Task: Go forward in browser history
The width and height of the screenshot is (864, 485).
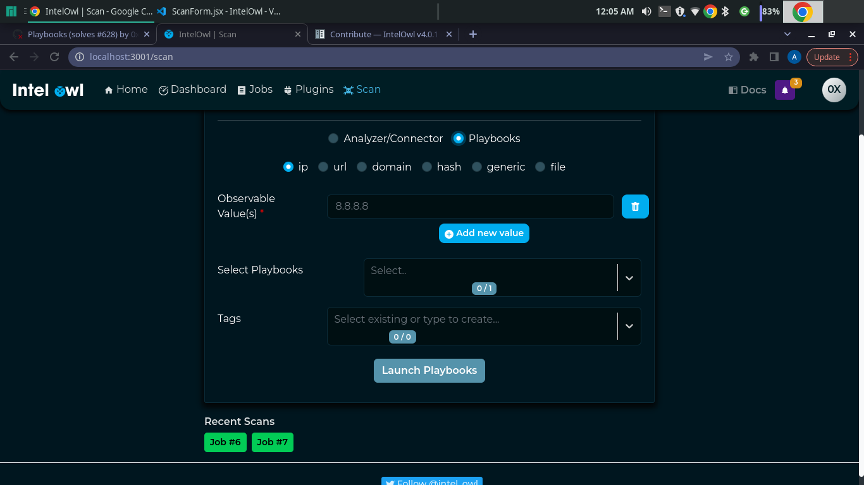Action: click(34, 57)
